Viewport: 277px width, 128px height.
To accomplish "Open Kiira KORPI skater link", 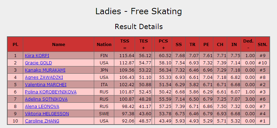I will click(x=37, y=56).
